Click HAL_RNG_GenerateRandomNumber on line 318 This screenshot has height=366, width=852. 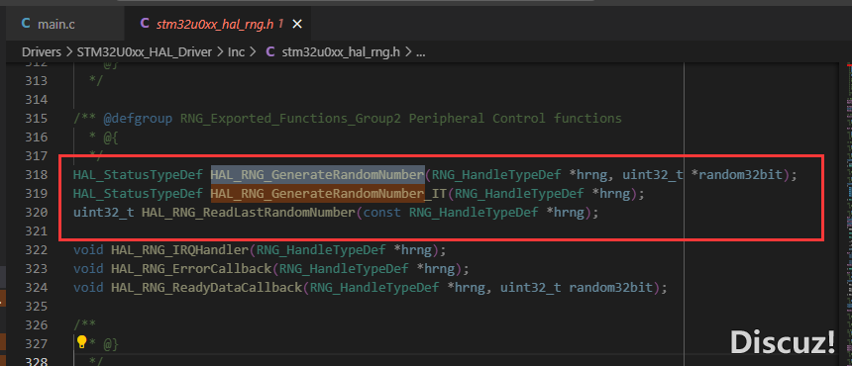[318, 175]
